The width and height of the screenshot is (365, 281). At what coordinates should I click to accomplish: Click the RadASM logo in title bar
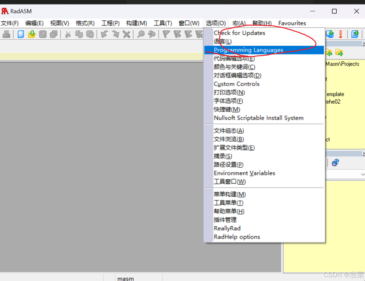point(5,11)
